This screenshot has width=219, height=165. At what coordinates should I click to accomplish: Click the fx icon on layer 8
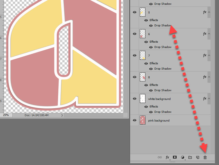point(205,77)
